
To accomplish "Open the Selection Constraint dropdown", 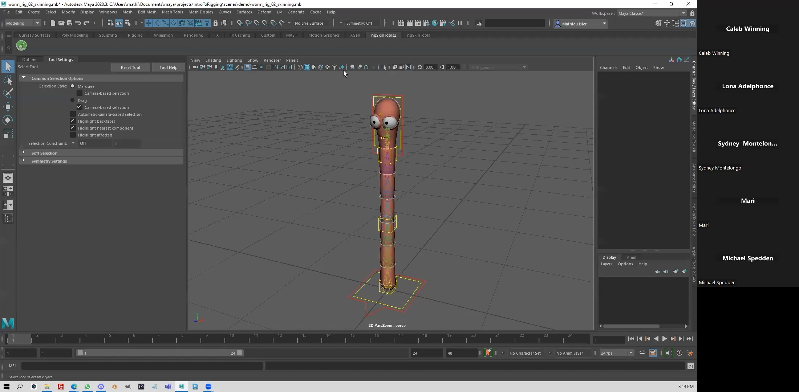I will tap(73, 143).
